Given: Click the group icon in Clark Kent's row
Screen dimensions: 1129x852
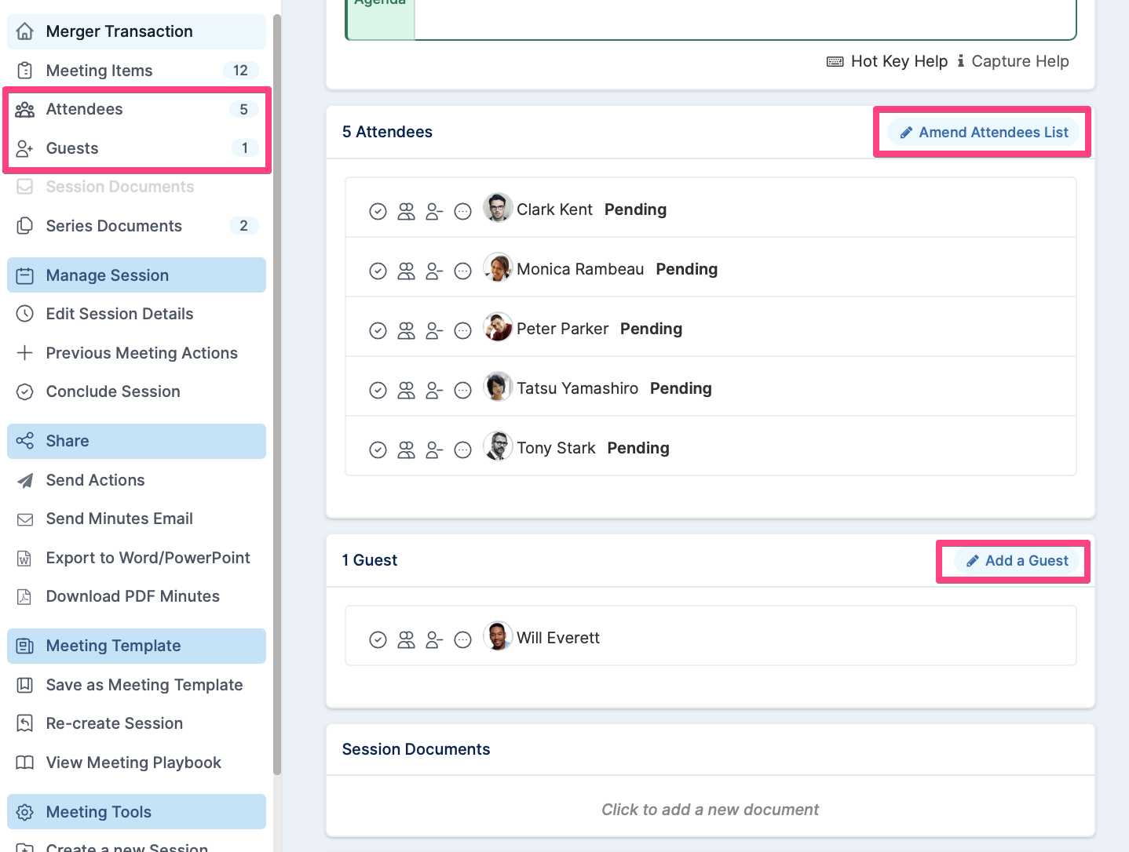Looking at the screenshot, I should [406, 211].
